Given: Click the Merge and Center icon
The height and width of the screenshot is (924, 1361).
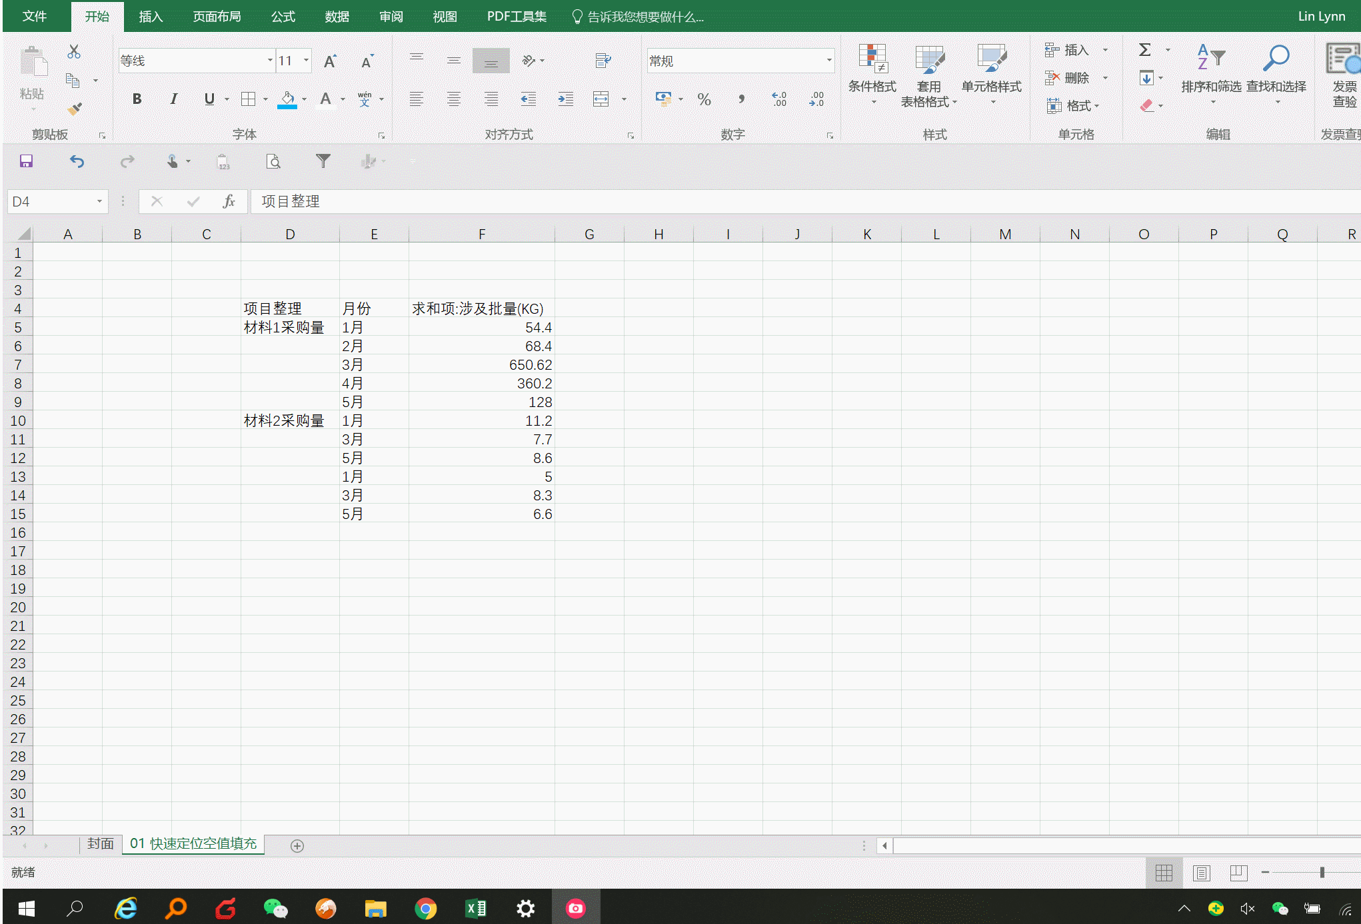Looking at the screenshot, I should tap(601, 99).
